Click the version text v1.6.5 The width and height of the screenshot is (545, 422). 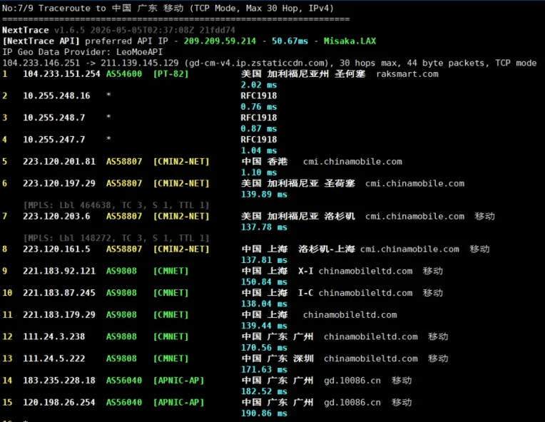pyautogui.click(x=69, y=30)
